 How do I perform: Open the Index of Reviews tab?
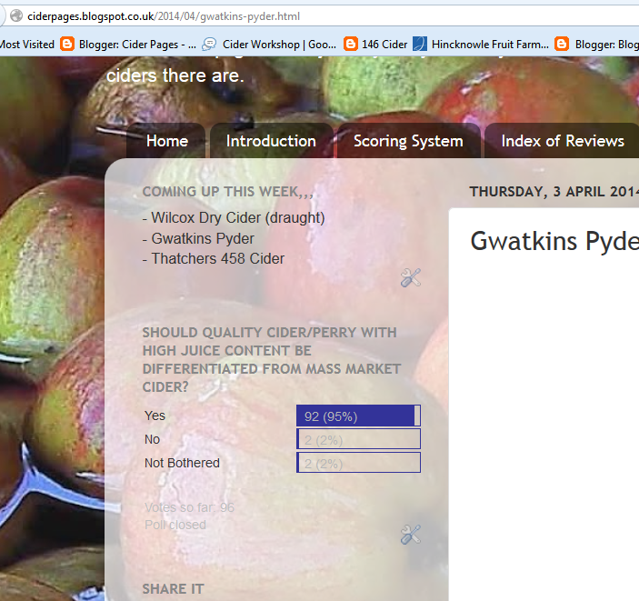point(563,141)
